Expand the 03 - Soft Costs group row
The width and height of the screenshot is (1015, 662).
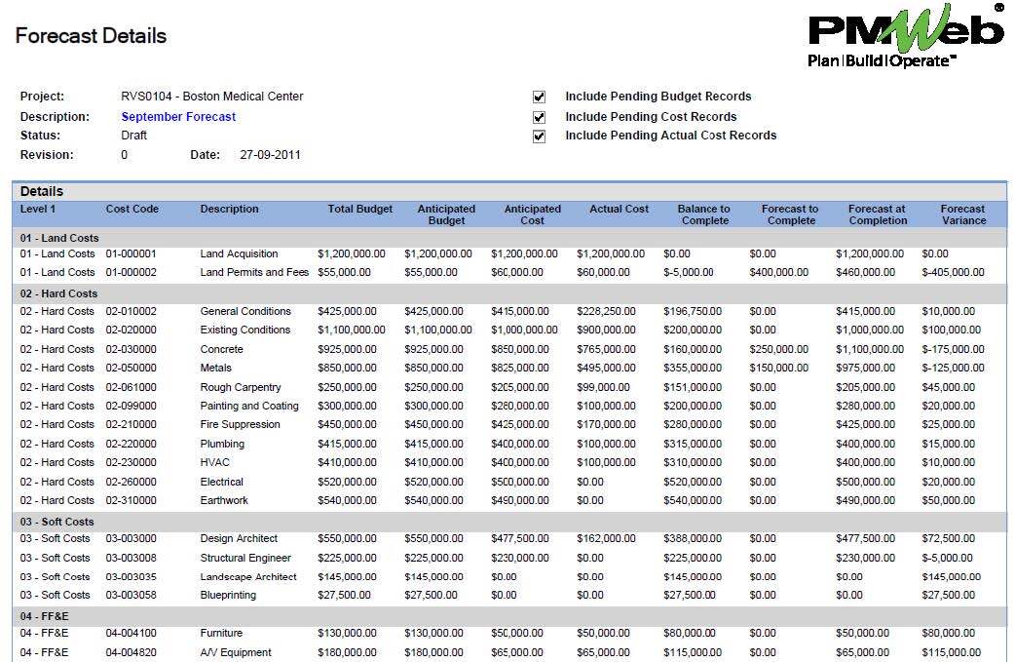(57, 522)
